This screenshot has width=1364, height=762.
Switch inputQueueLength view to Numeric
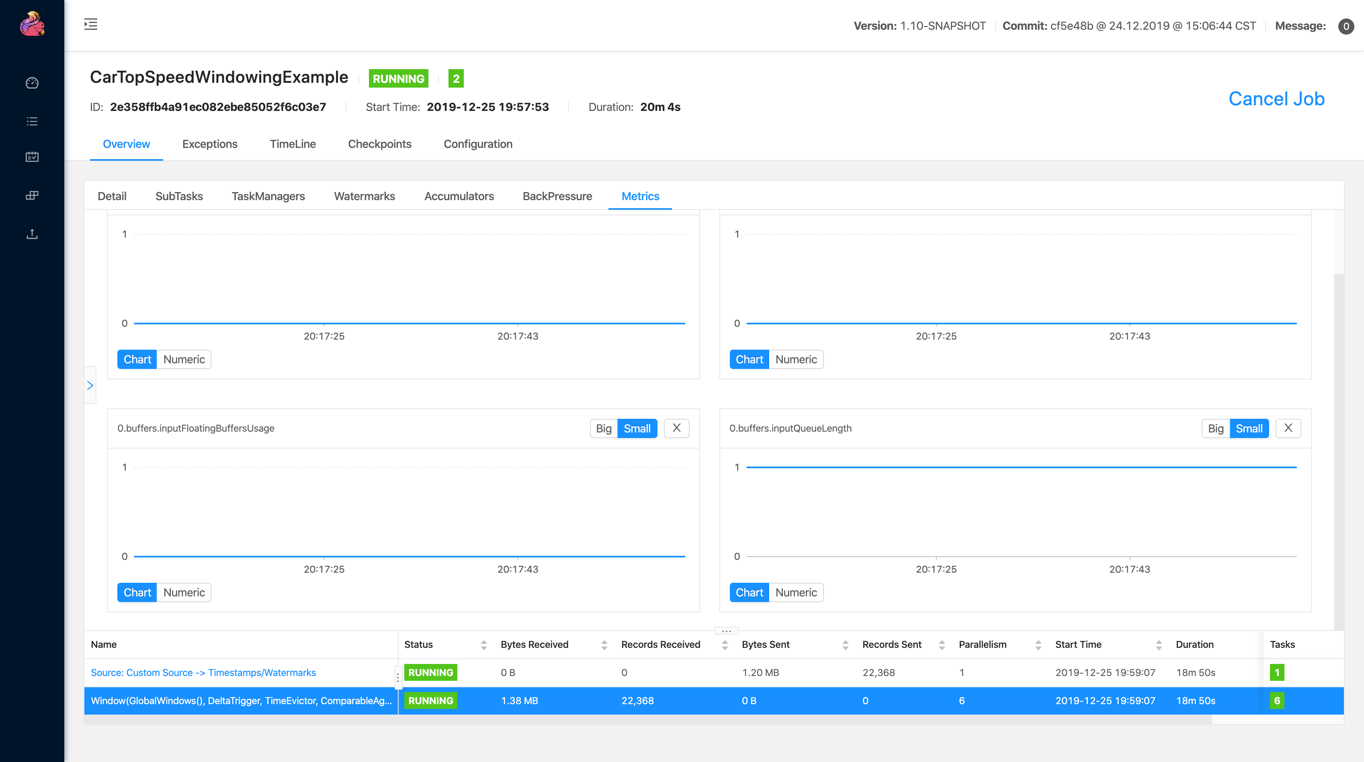click(795, 592)
